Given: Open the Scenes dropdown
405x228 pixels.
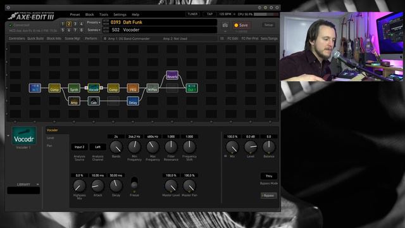Looking at the screenshot, I should (x=94, y=30).
